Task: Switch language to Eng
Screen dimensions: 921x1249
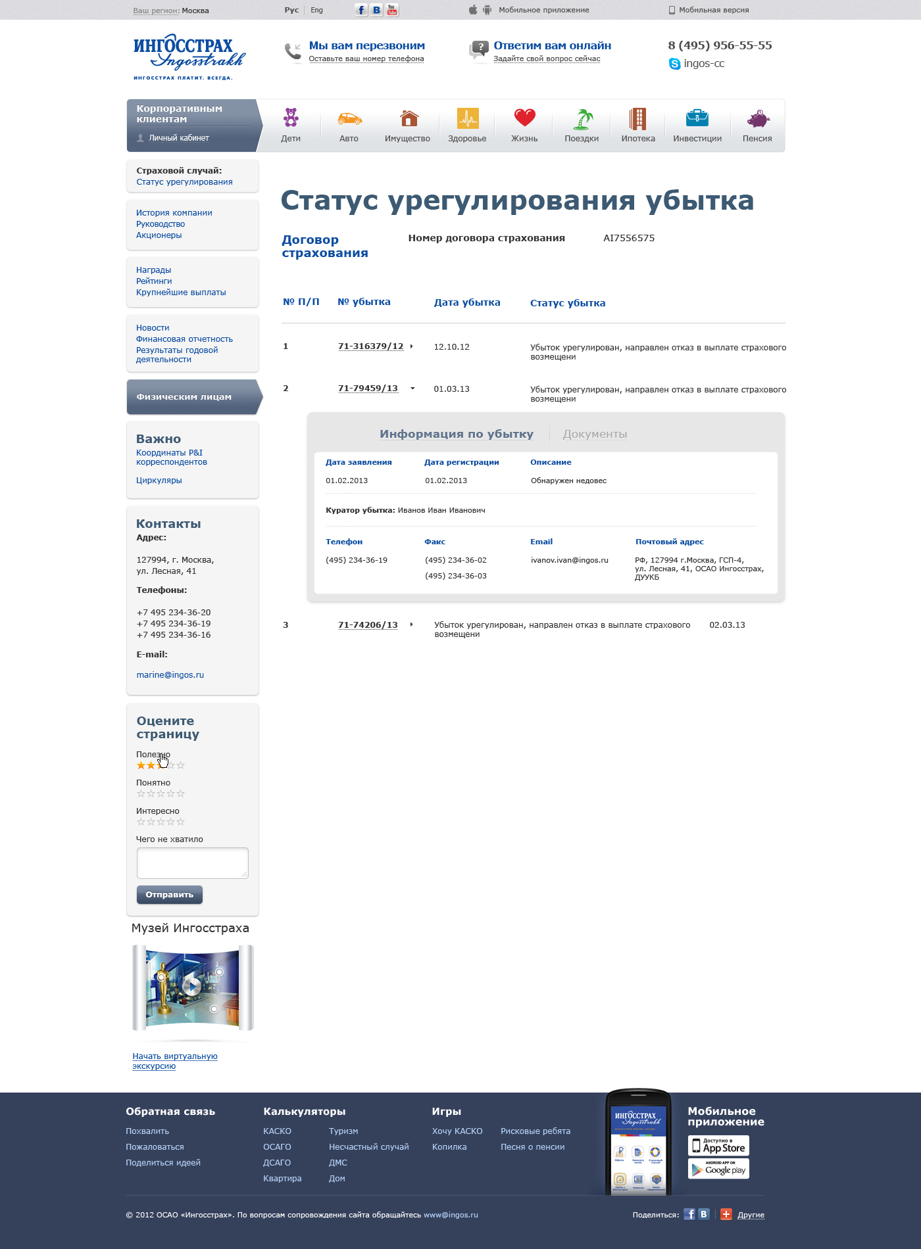Action: pyautogui.click(x=317, y=10)
